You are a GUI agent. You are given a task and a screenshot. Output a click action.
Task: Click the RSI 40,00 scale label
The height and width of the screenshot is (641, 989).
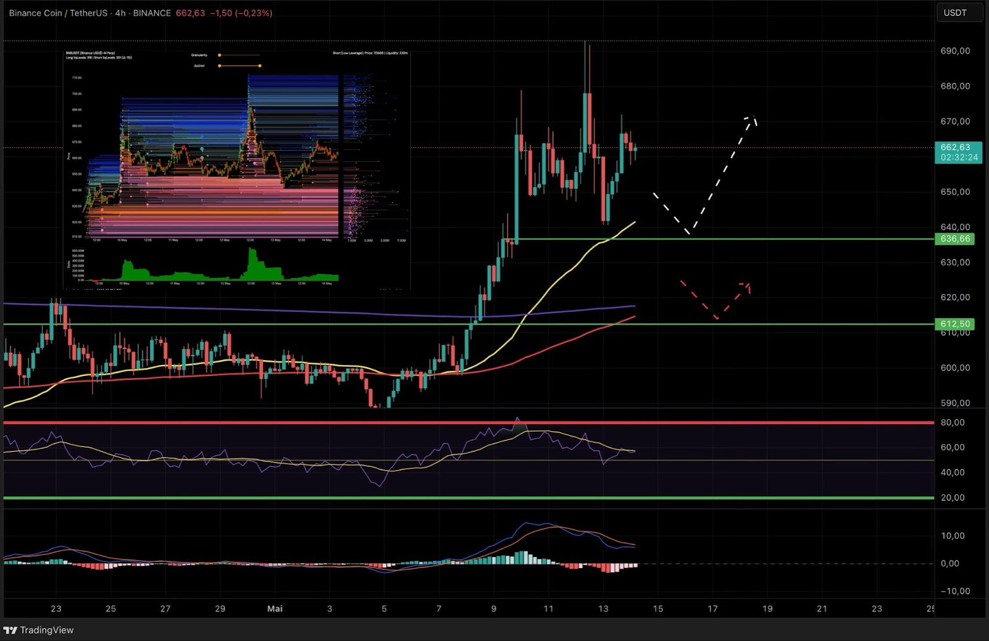(953, 472)
